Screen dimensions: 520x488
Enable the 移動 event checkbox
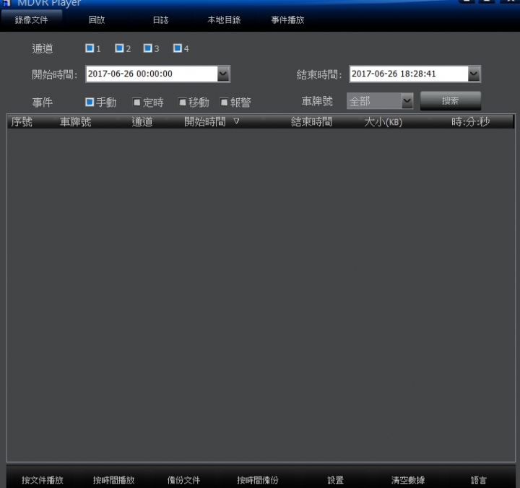tap(183, 102)
